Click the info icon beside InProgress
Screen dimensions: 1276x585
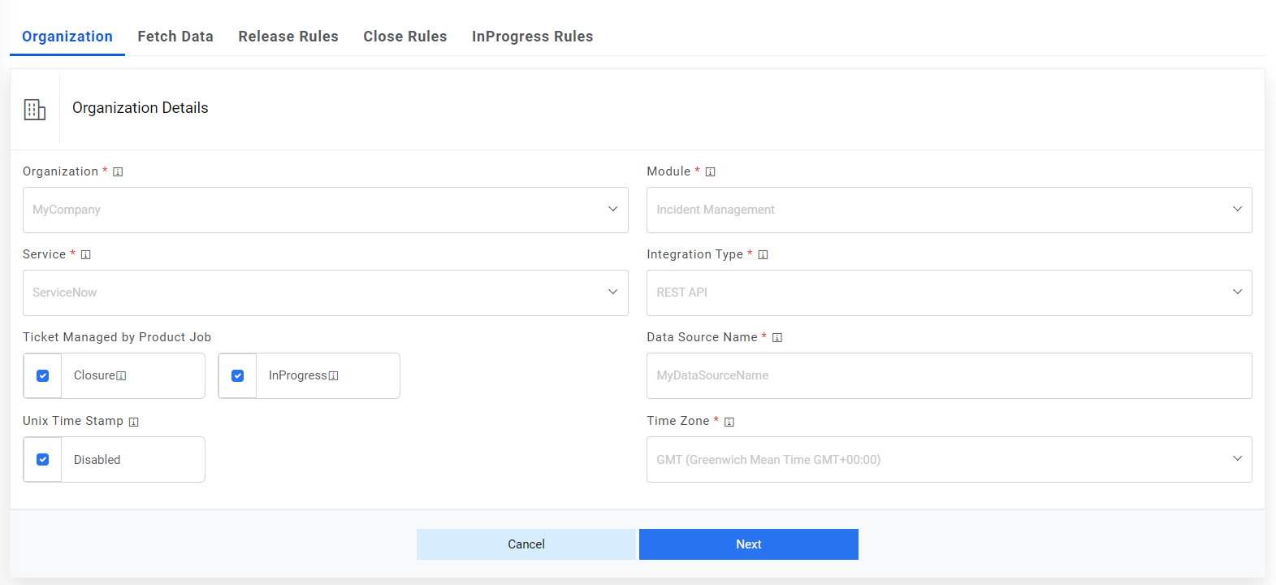click(x=334, y=376)
